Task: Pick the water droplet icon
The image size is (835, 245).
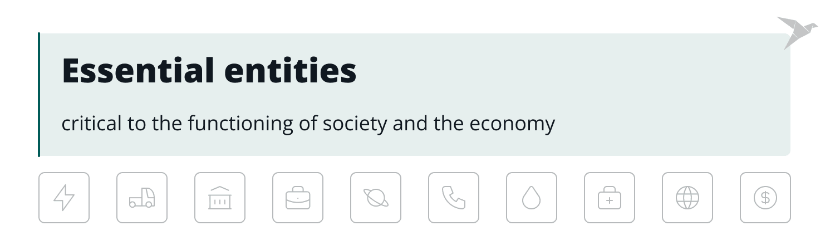Action: (x=532, y=198)
